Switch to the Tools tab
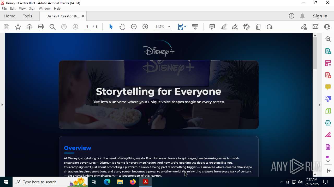This screenshot has width=334, height=187. 27,16
